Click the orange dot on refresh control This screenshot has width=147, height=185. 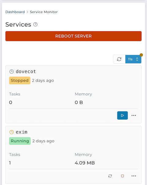141,55
